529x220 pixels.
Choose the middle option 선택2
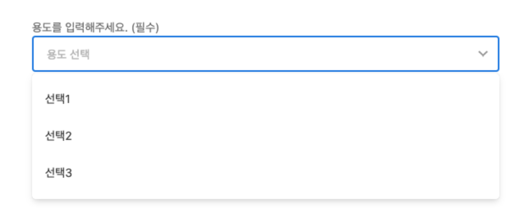[266, 136]
